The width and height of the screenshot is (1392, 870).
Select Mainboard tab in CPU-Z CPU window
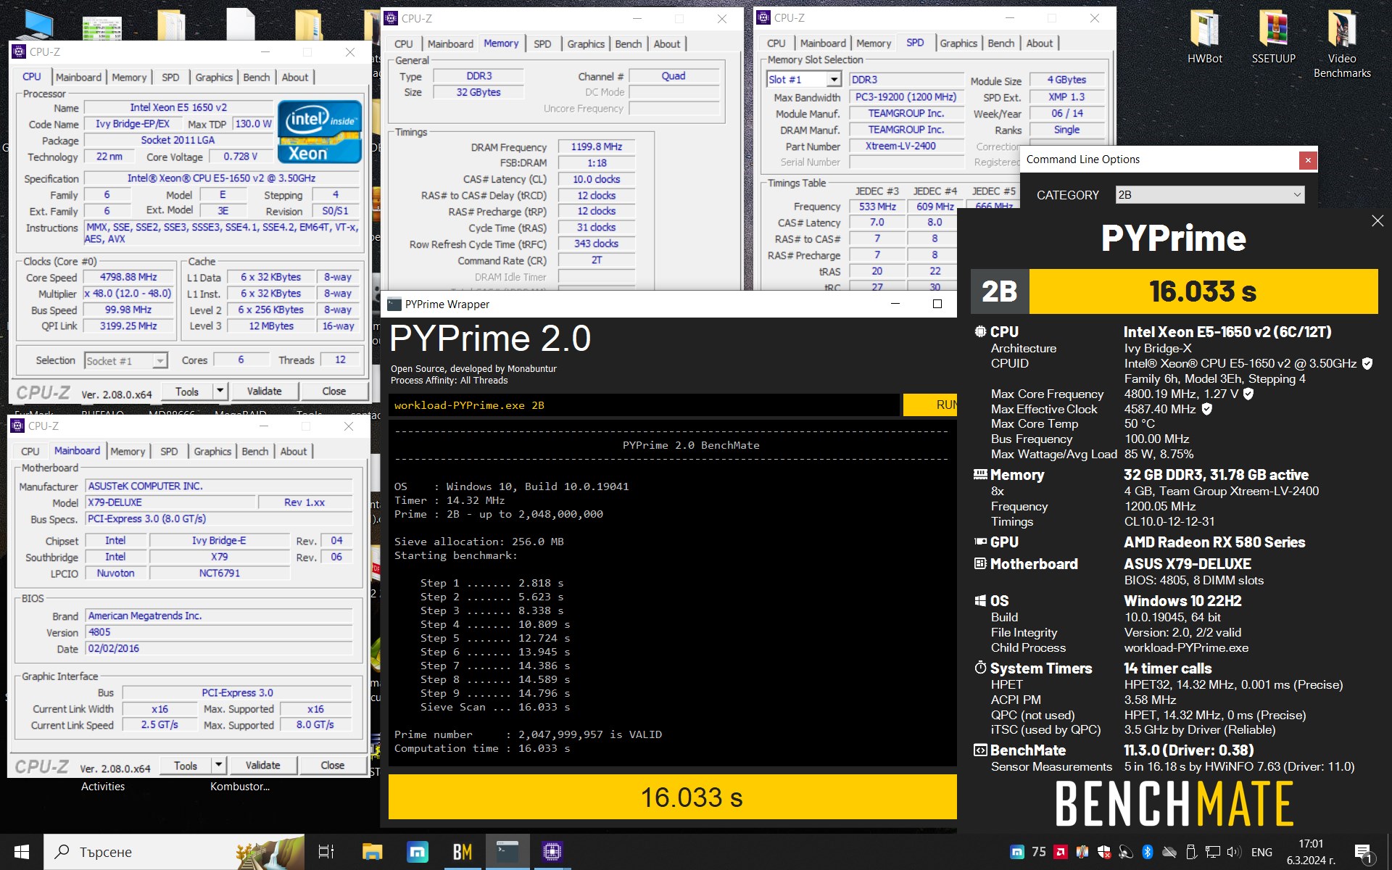(78, 77)
